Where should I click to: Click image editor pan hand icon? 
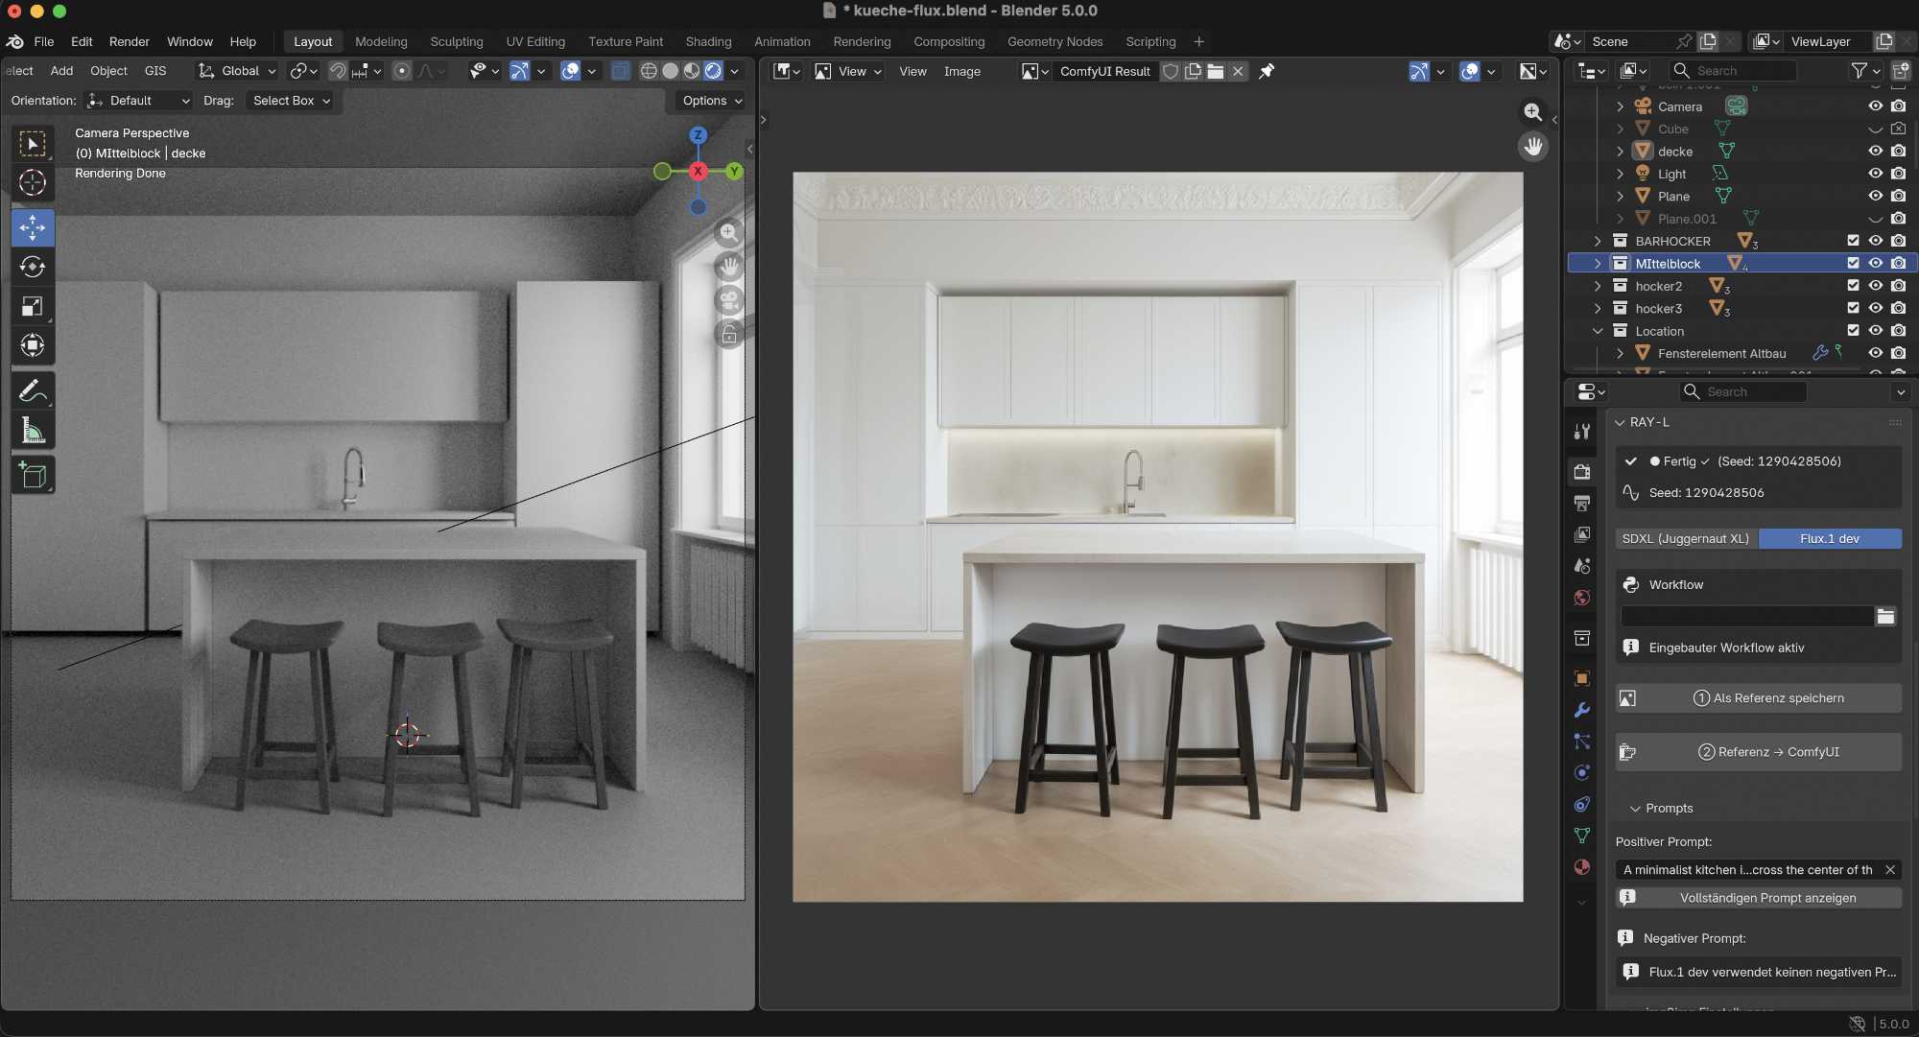tap(1532, 147)
